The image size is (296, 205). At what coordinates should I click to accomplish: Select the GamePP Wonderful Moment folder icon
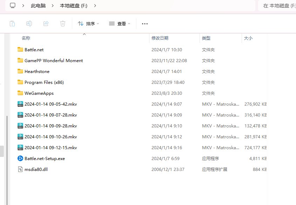(x=20, y=60)
